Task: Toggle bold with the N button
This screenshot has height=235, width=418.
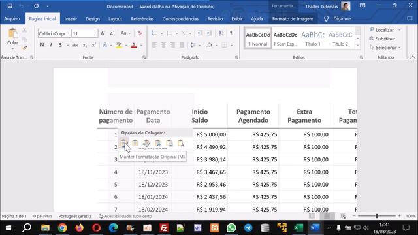Action: (42, 45)
